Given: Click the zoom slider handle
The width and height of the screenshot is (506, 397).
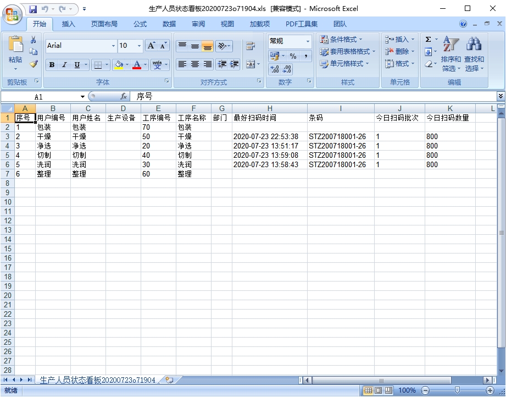Looking at the screenshot, I should point(457,390).
